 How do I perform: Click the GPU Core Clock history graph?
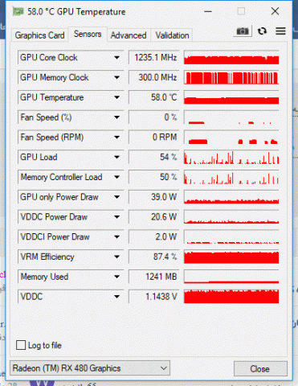coord(231,57)
